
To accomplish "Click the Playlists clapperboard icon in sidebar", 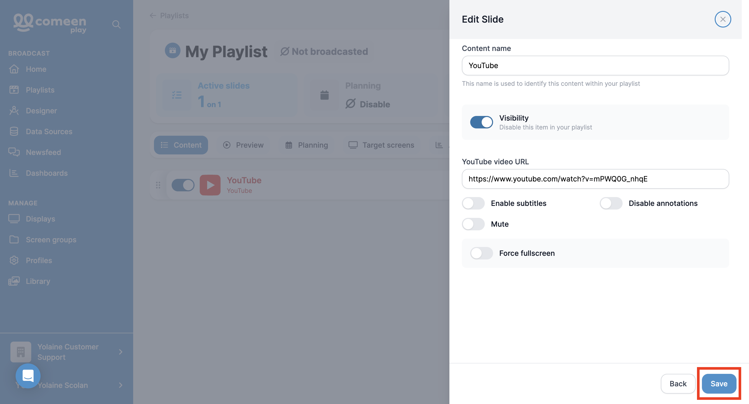I will 14,90.
